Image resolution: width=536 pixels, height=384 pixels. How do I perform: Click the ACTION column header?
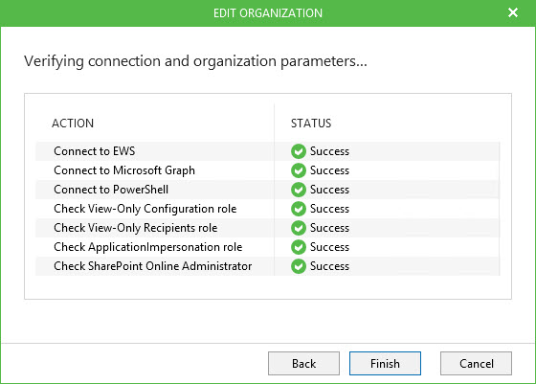pos(73,124)
